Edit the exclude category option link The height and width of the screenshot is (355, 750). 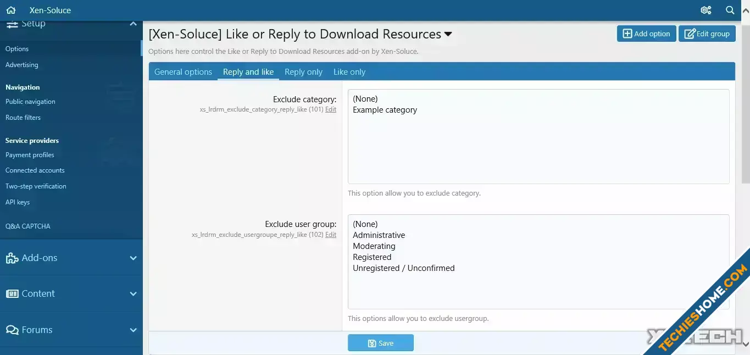click(x=331, y=110)
